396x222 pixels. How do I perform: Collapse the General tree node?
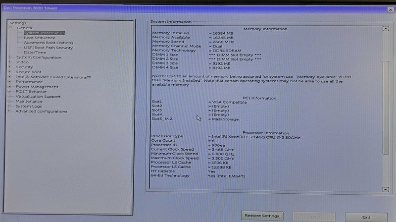click(x=10, y=28)
